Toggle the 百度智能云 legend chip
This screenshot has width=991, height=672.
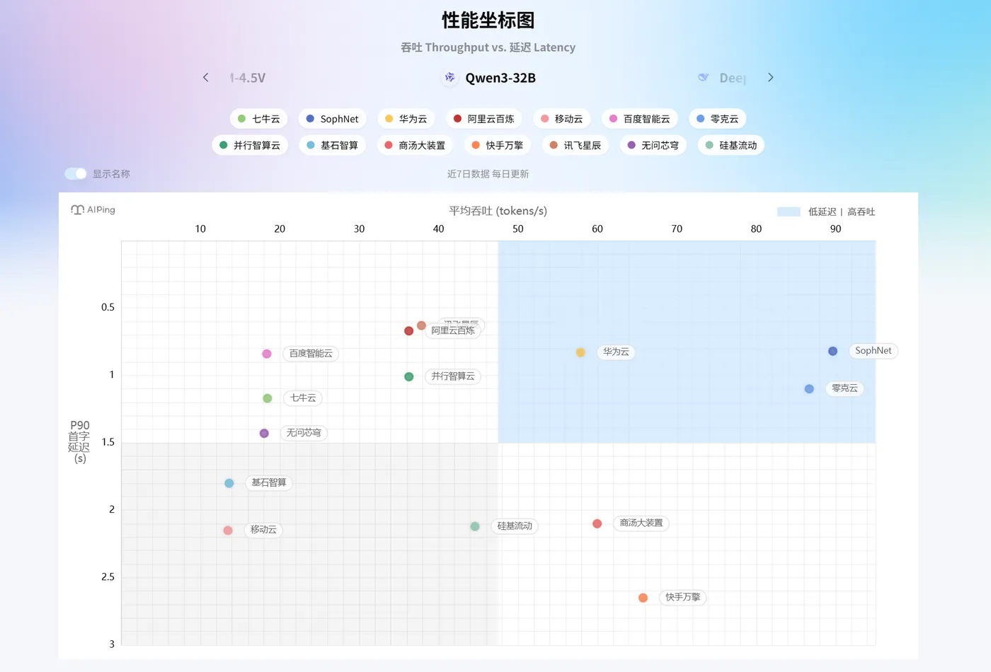pyautogui.click(x=640, y=119)
